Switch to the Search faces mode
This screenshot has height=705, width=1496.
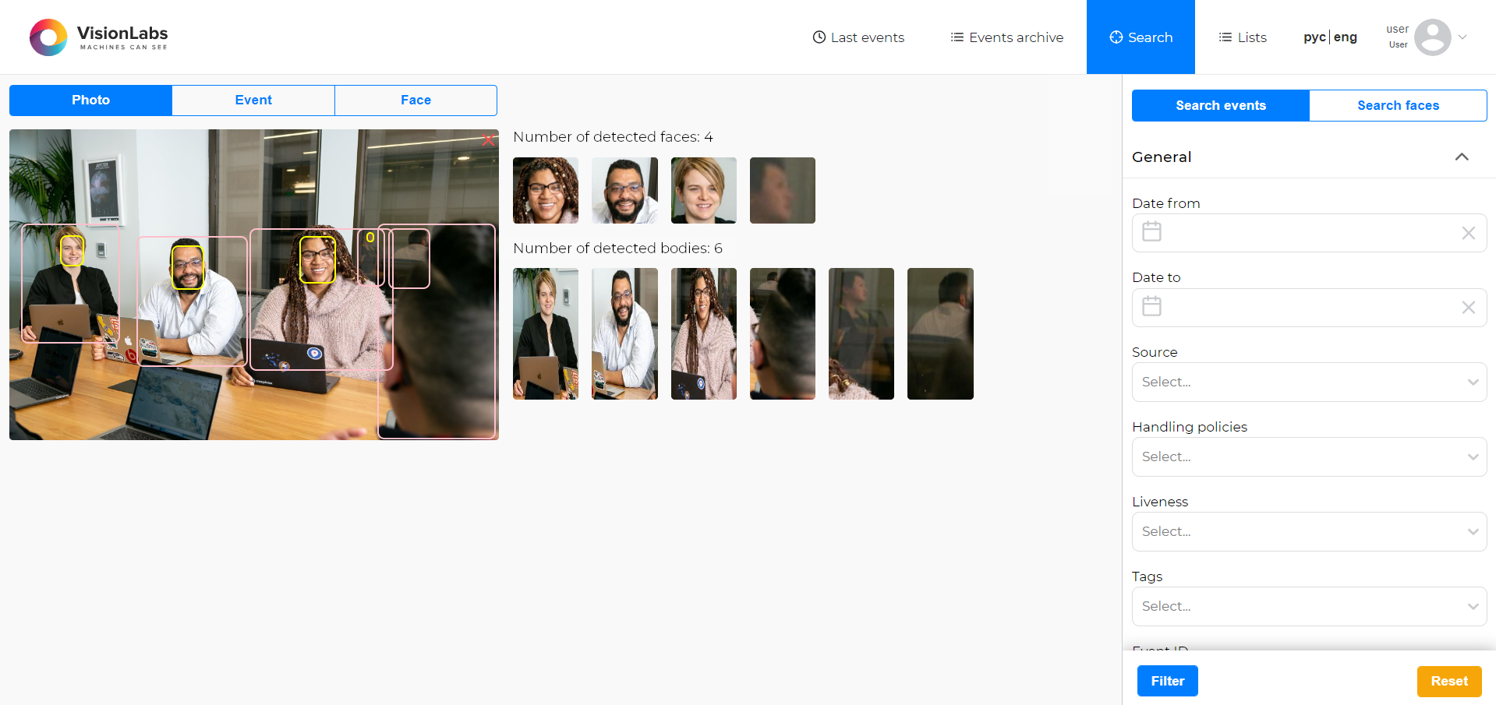pyautogui.click(x=1398, y=105)
